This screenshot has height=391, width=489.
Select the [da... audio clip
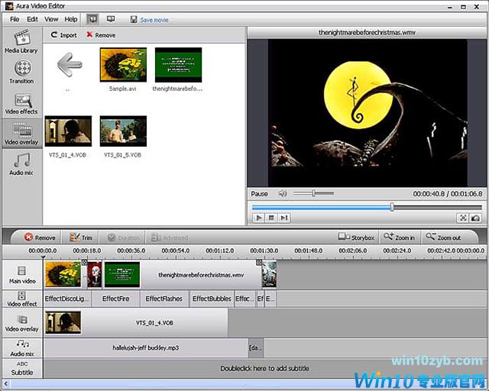(x=256, y=347)
